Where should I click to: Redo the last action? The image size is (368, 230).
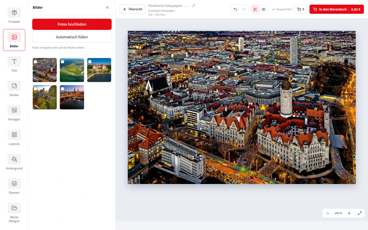244,9
